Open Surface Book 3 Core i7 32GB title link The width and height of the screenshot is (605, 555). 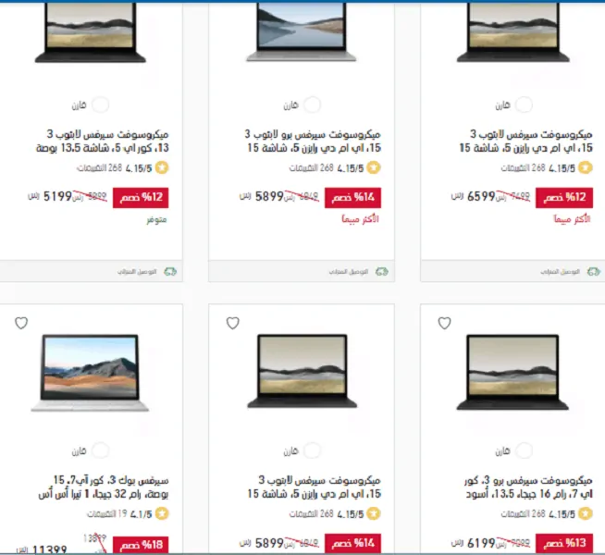104,487
